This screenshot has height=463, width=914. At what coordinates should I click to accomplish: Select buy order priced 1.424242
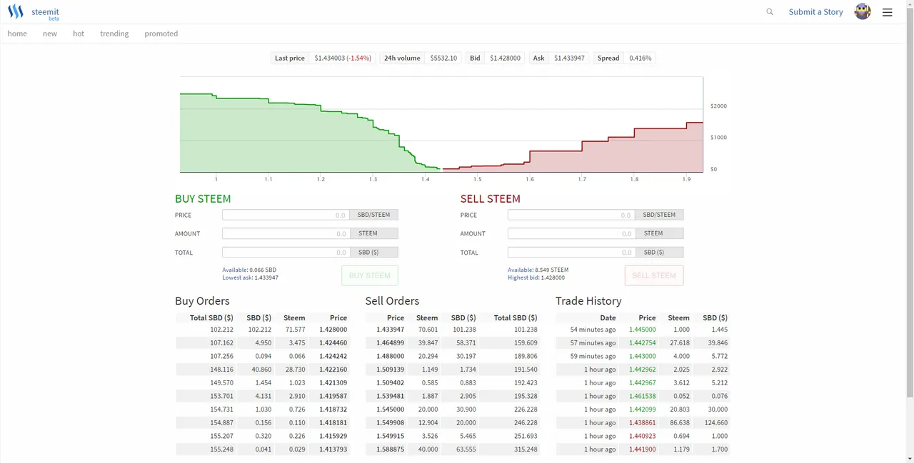pyautogui.click(x=262, y=356)
